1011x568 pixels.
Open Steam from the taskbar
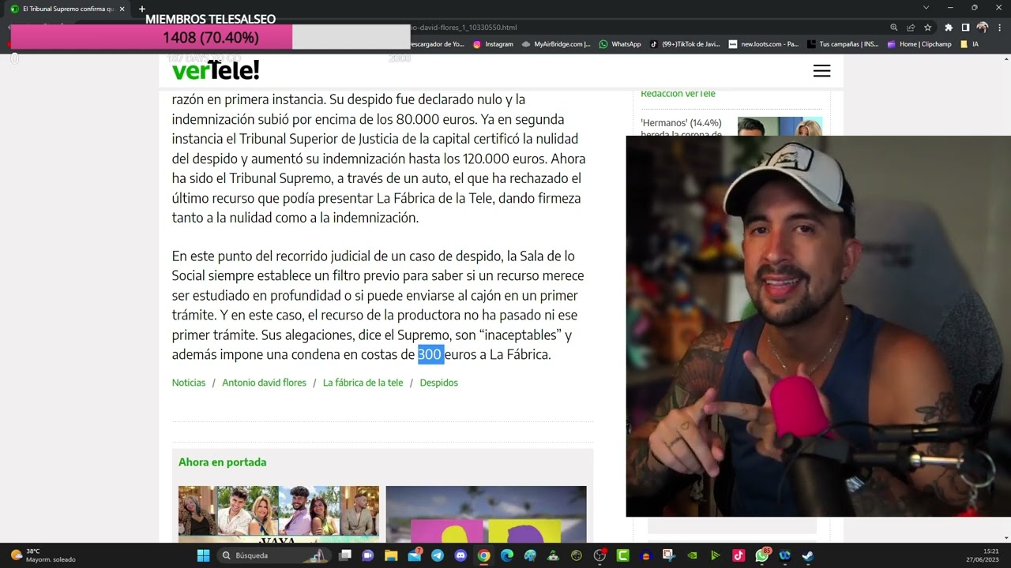(x=806, y=555)
